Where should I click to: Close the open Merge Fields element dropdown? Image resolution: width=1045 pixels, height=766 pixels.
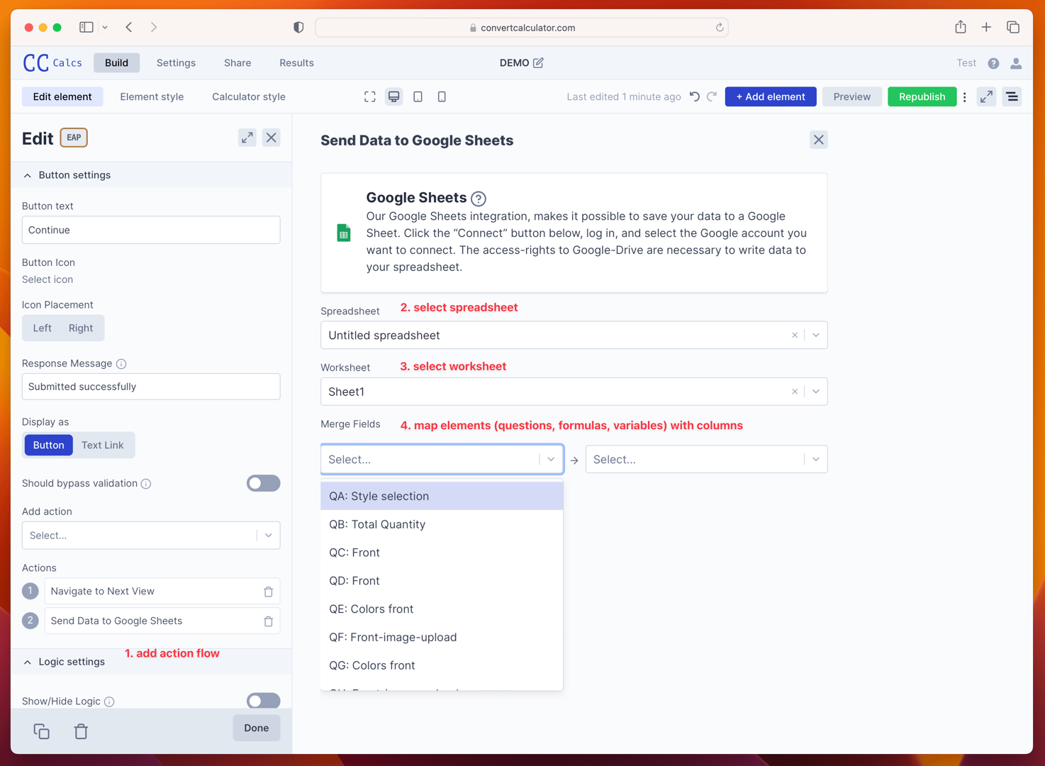[x=551, y=460]
